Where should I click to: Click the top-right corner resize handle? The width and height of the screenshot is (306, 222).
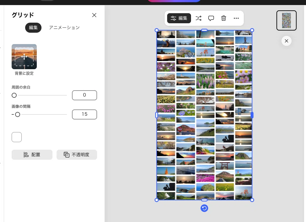[x=252, y=30]
